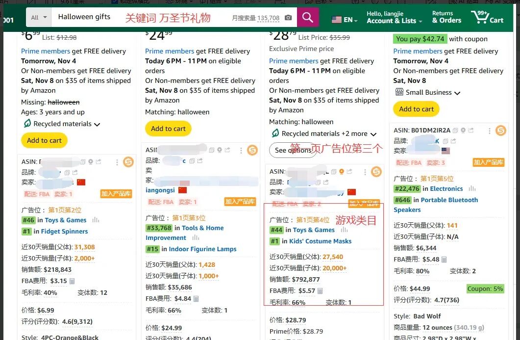Open Prime members link above Exclusive Prime price delivery

coord(294,61)
